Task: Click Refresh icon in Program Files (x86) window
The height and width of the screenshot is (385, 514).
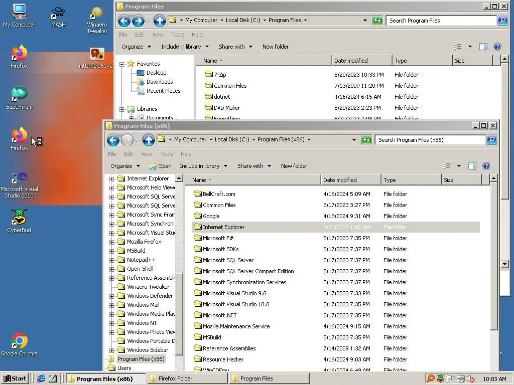Action: pos(366,140)
